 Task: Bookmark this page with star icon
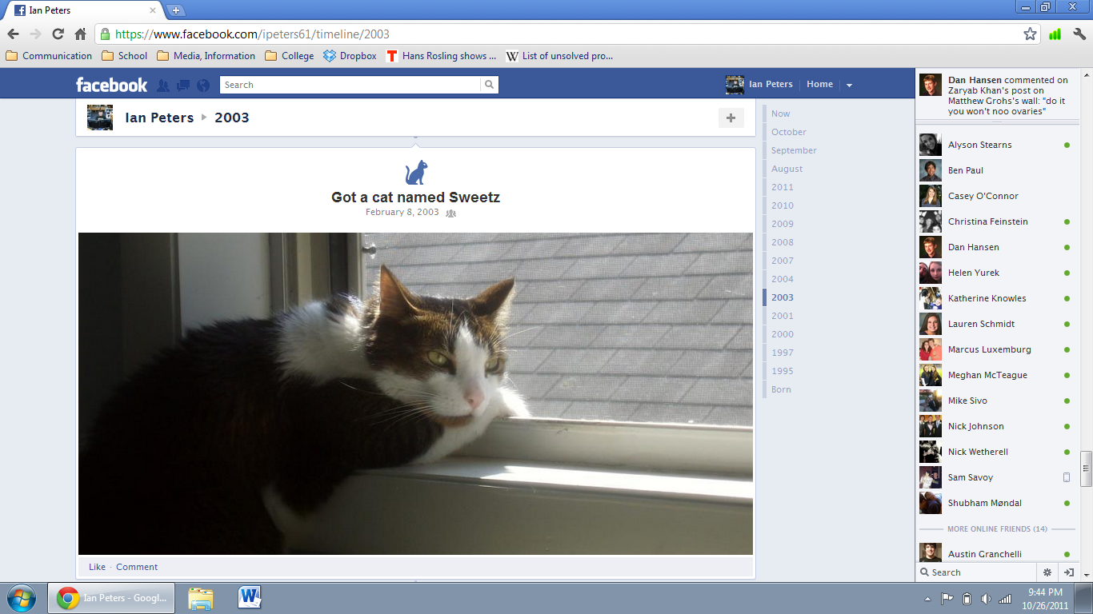(1030, 34)
